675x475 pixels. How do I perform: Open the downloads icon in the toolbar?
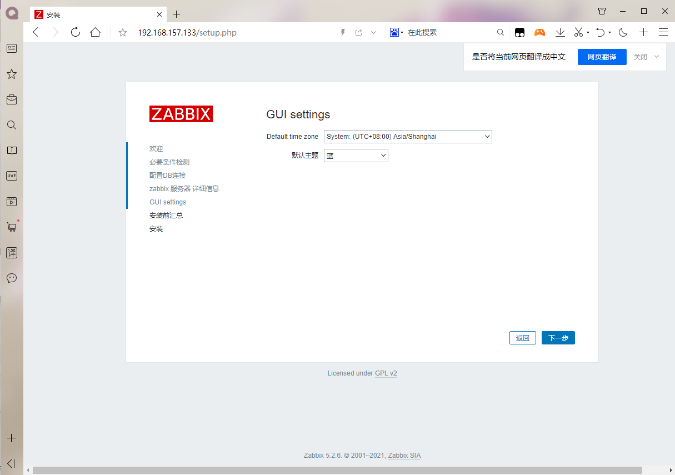point(560,32)
